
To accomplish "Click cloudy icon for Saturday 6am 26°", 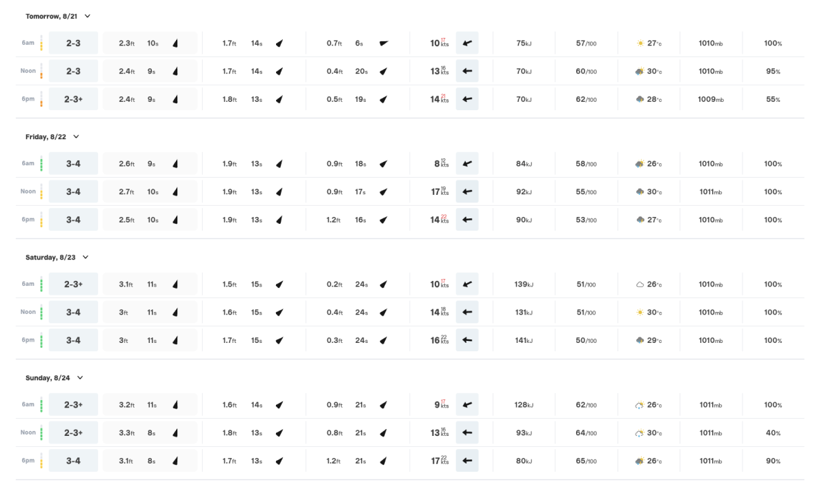I will (x=640, y=284).
